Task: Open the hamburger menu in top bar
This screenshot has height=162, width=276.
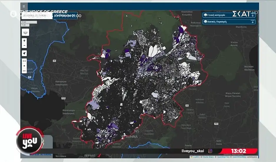Action: [24, 6]
